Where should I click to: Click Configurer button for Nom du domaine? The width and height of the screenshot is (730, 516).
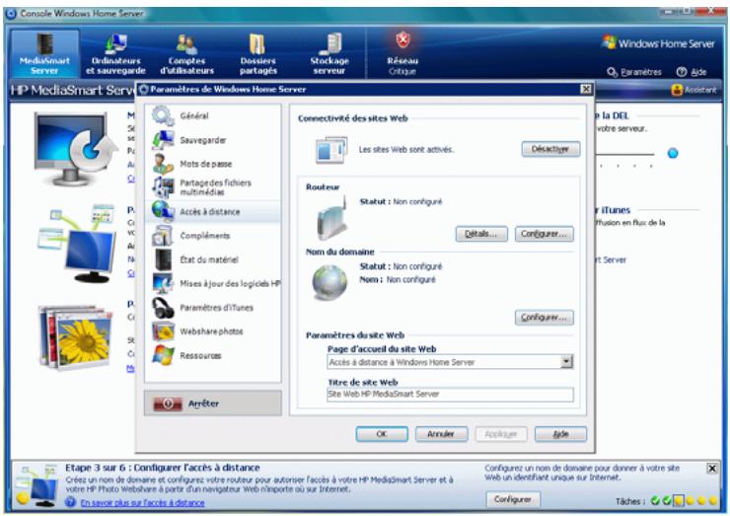pos(544,317)
